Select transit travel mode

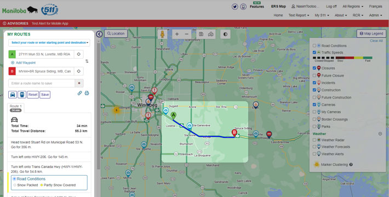(22, 95)
